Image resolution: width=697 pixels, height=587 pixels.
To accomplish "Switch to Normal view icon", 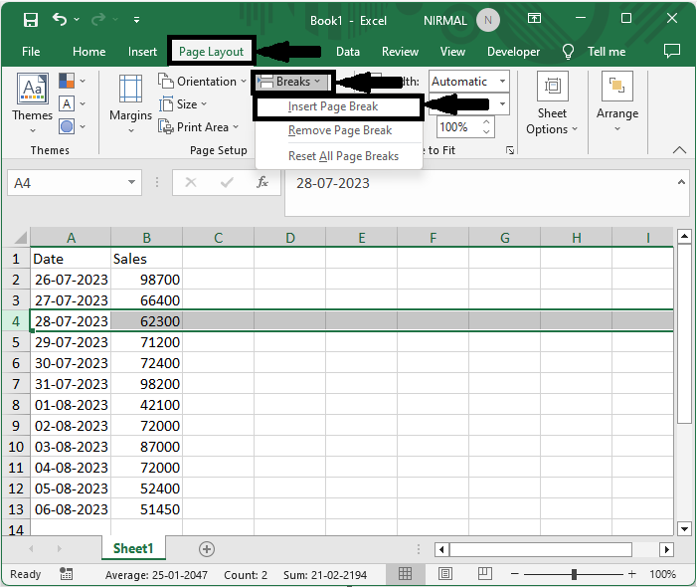I will pos(405,574).
